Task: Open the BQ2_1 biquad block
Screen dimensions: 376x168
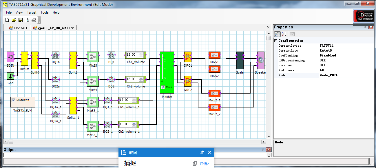Action: tap(108, 125)
